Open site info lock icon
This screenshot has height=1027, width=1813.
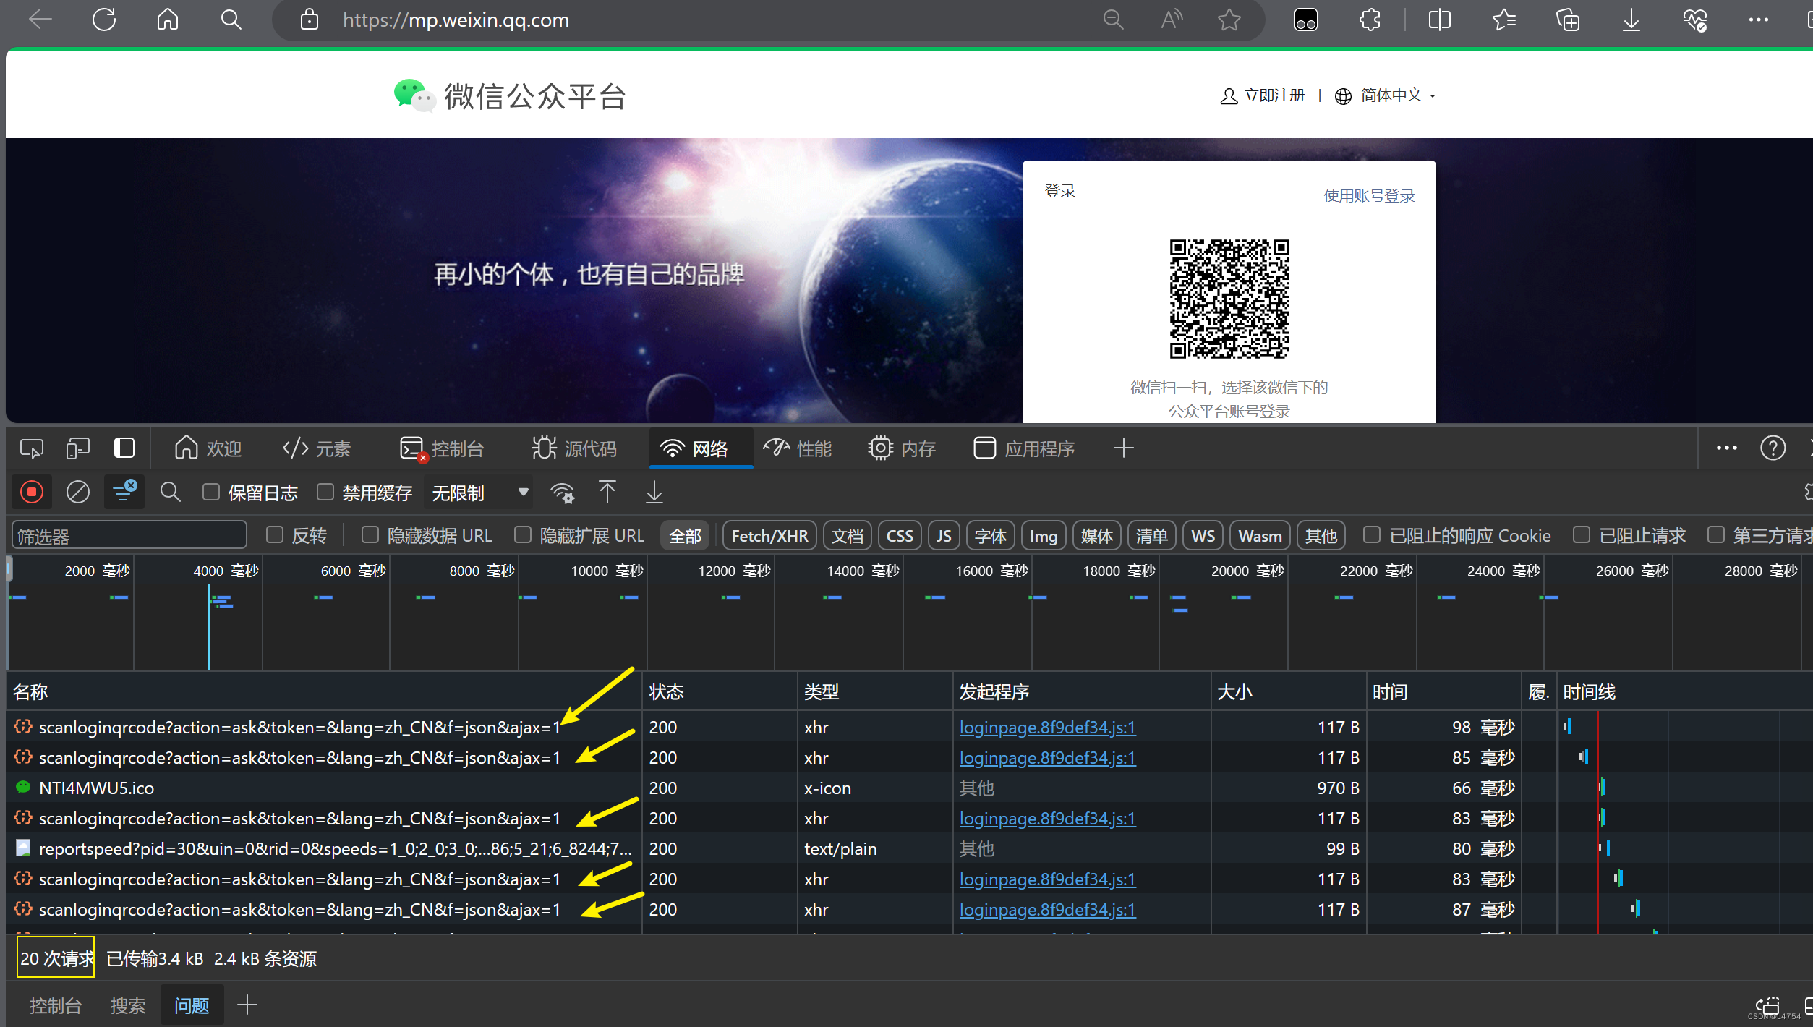[310, 20]
